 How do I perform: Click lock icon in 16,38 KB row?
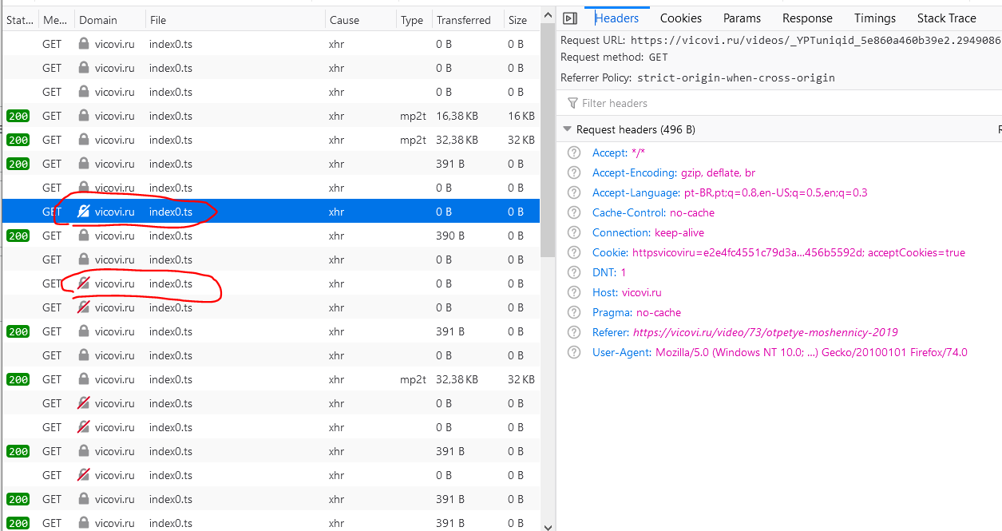pyautogui.click(x=84, y=116)
